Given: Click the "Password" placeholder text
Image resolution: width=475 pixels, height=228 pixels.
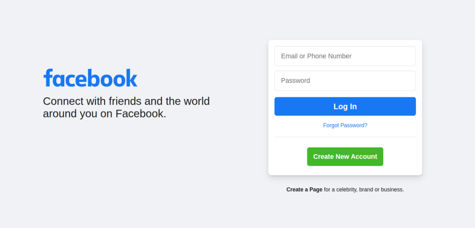Looking at the screenshot, I should click(296, 81).
